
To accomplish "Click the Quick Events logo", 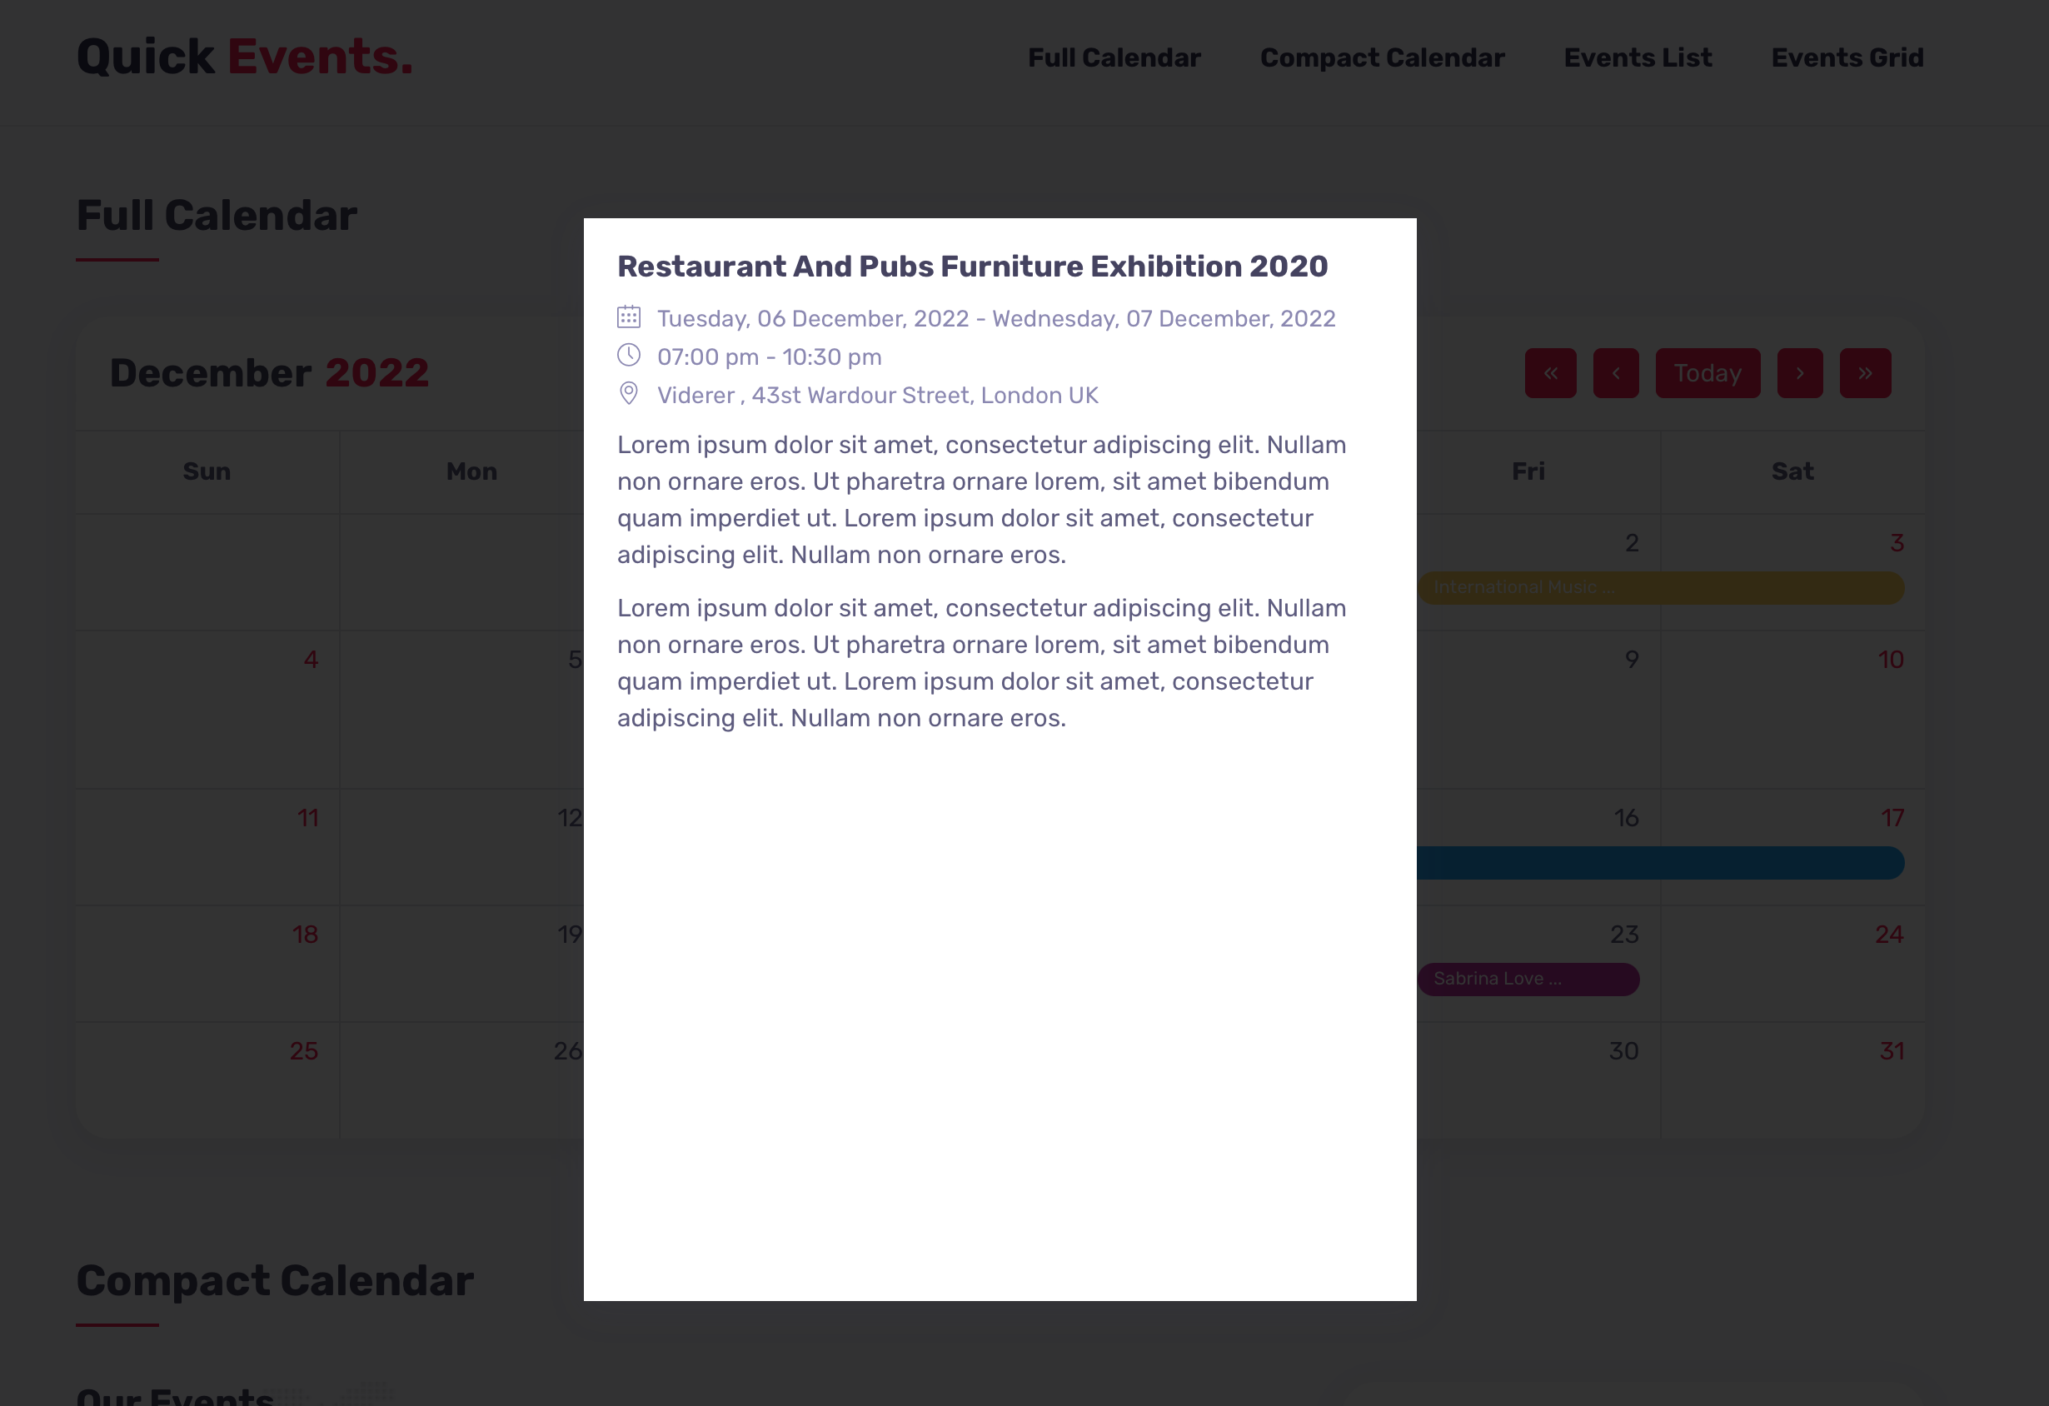I will [244, 57].
